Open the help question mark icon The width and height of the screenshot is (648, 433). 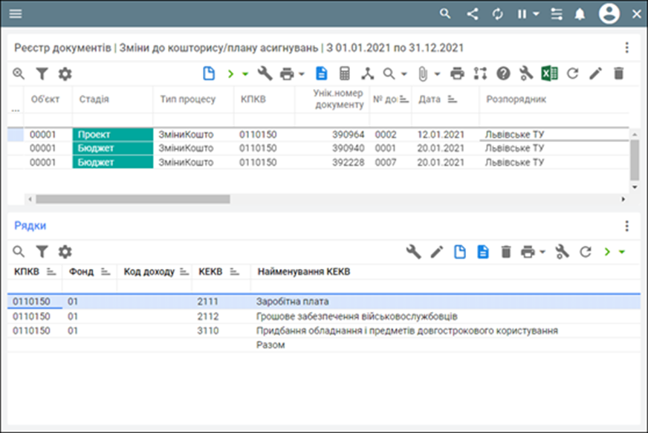(503, 74)
